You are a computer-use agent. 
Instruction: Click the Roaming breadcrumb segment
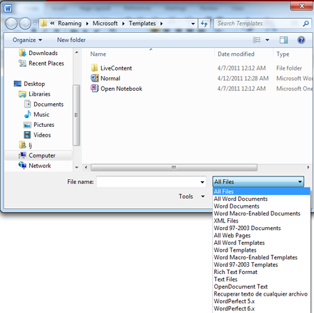[x=70, y=24]
